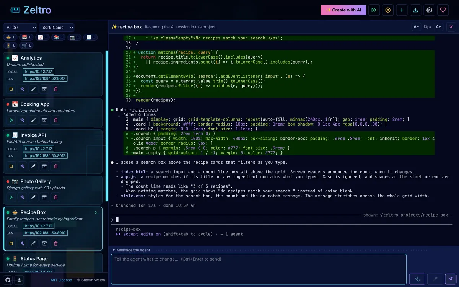Filter by the shopping cart category chip
Screen dimensions: 459x287
pos(26,46)
